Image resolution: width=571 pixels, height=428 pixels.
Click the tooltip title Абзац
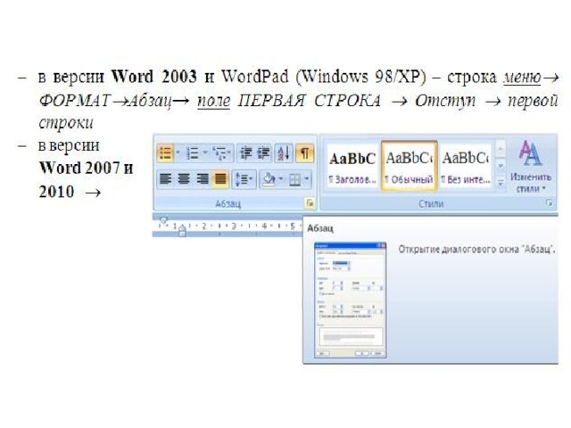coord(320,228)
